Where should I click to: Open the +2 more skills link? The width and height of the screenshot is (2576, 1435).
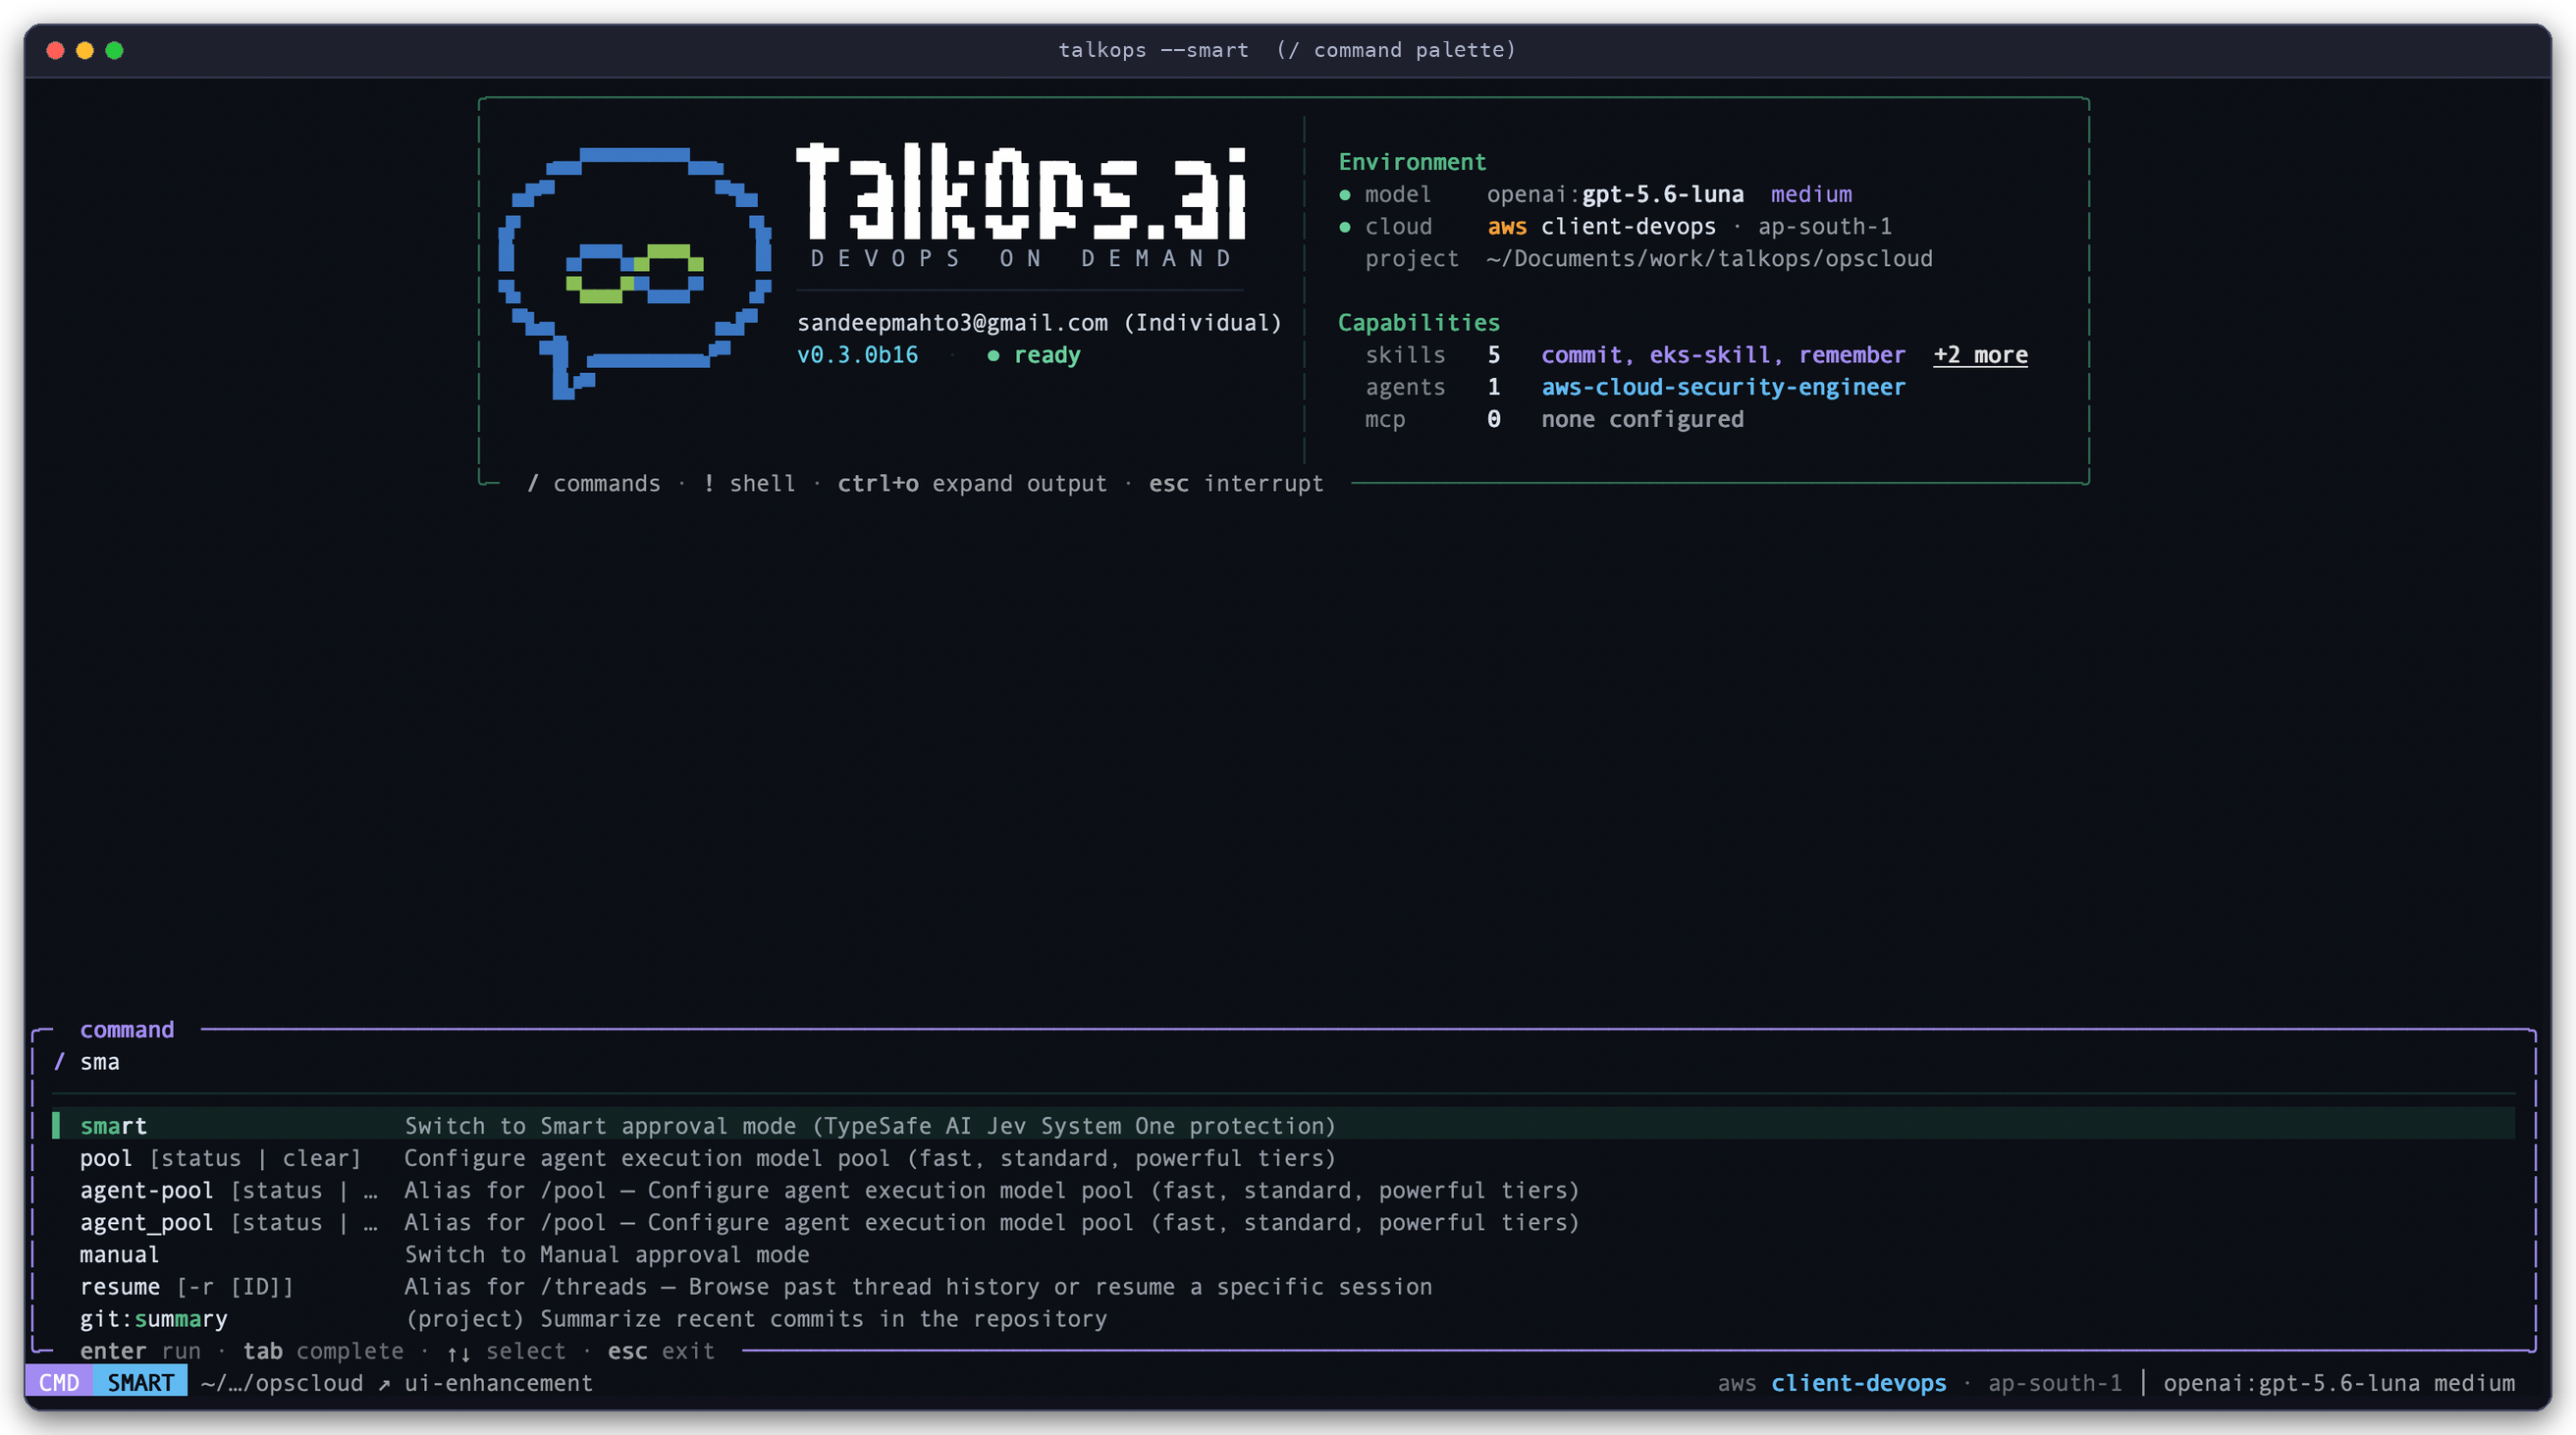(x=1980, y=355)
